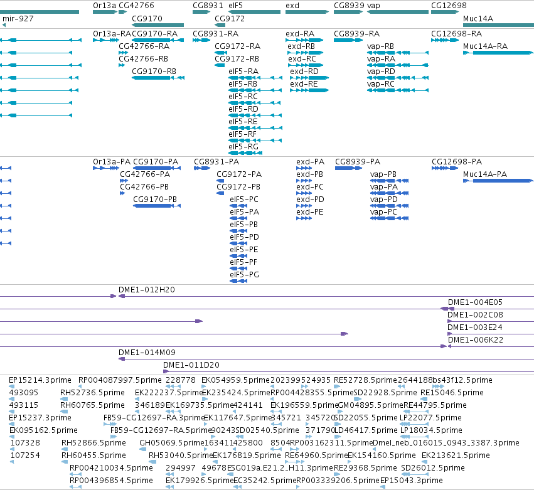Click the transcript glyph below Muc14A-RA

(x=498, y=53)
